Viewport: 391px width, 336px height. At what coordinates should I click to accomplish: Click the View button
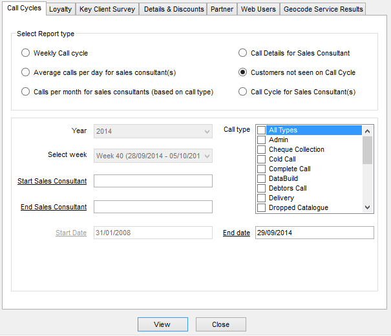162,324
